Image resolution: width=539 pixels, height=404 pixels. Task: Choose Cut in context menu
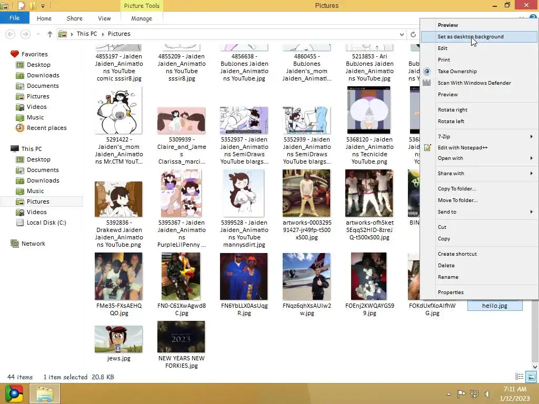pos(479,227)
